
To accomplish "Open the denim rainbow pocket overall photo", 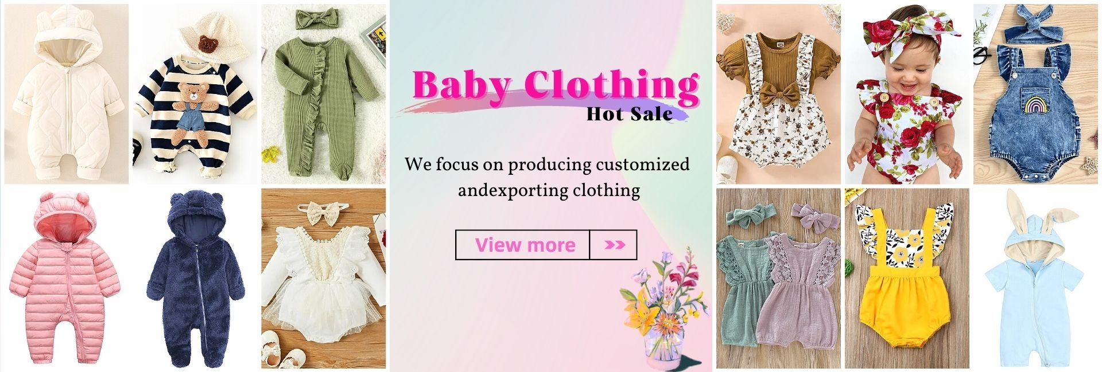I will tap(1035, 94).
